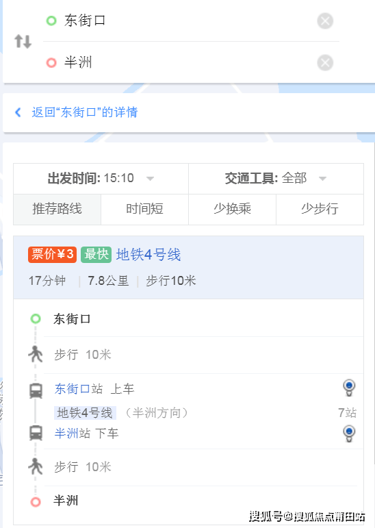Open the 出发时间 15:10 dropdown
The image size is (375, 528).
[x=101, y=179]
